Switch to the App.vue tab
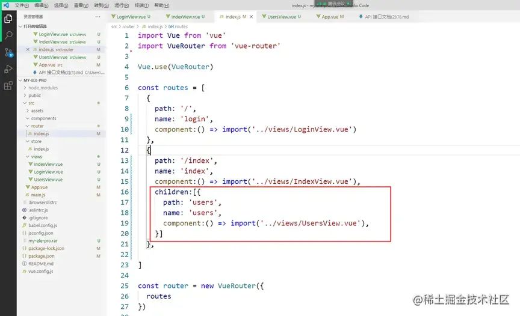520x316 pixels. pos(330,17)
